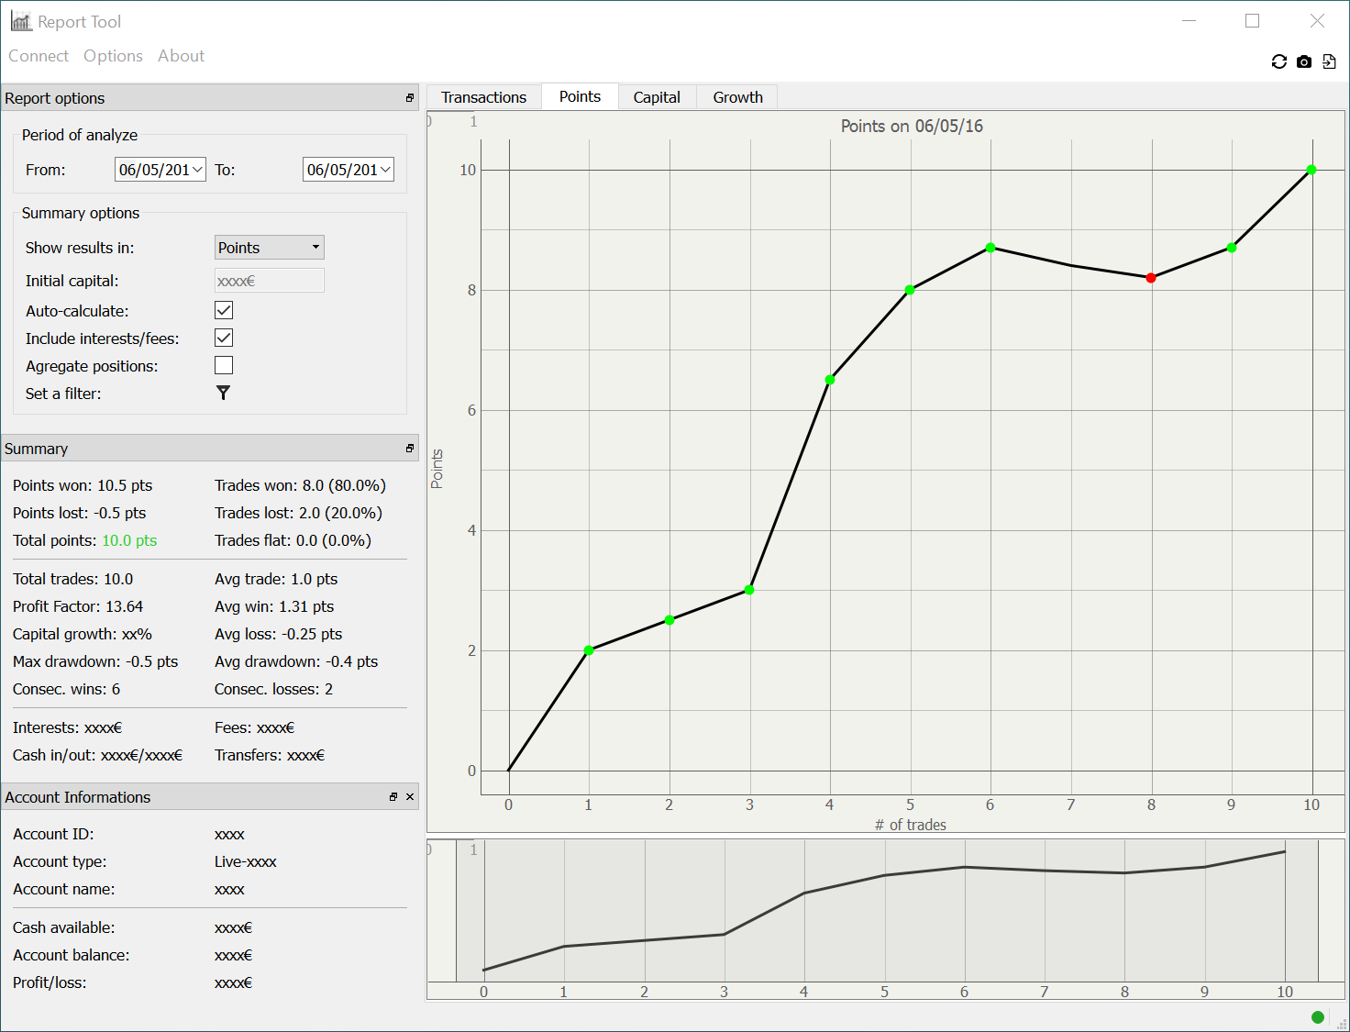The image size is (1350, 1032).
Task: Click the 'Account ID:' label
Action: pos(53,834)
